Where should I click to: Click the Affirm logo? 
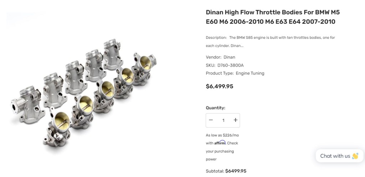click(220, 142)
